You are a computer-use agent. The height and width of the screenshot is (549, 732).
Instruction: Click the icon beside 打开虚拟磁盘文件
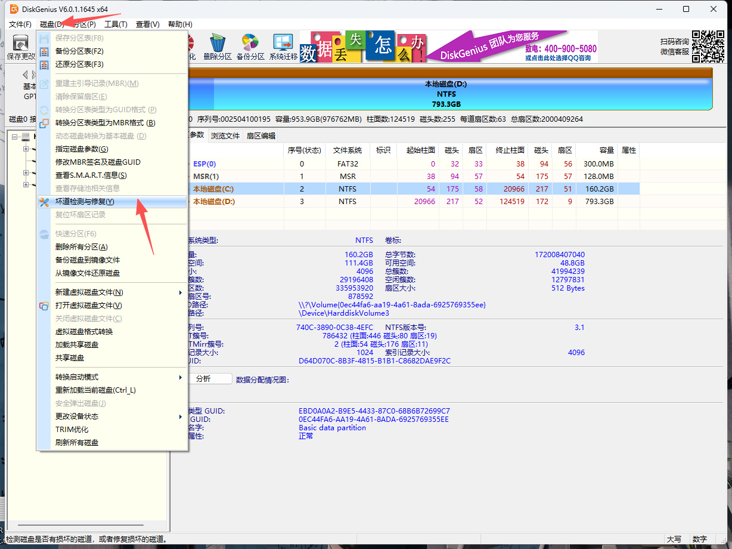click(x=44, y=306)
